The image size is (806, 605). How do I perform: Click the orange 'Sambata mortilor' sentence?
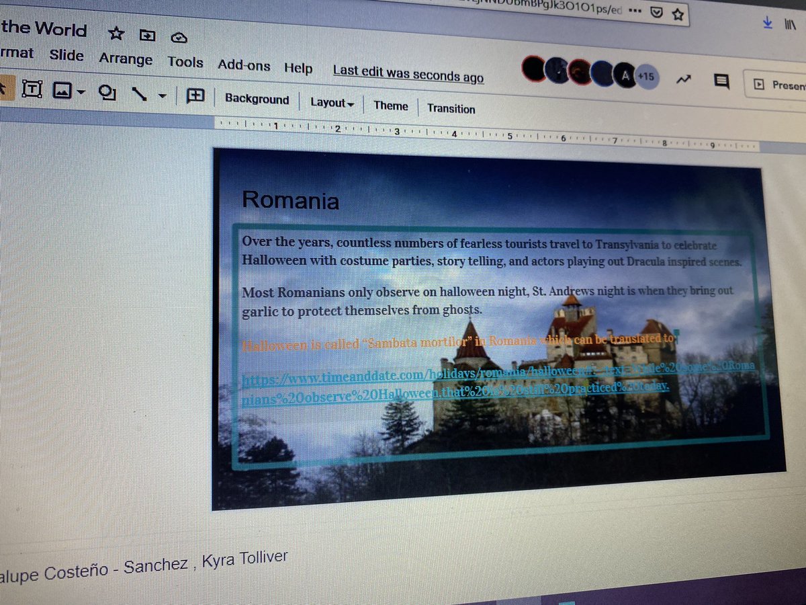[457, 343]
